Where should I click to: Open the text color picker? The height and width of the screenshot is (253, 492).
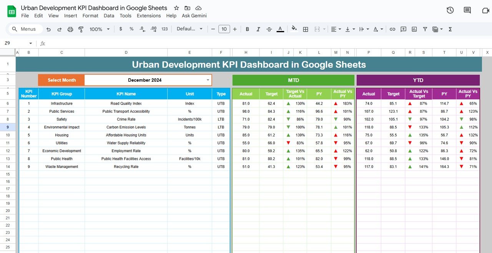pyautogui.click(x=280, y=29)
